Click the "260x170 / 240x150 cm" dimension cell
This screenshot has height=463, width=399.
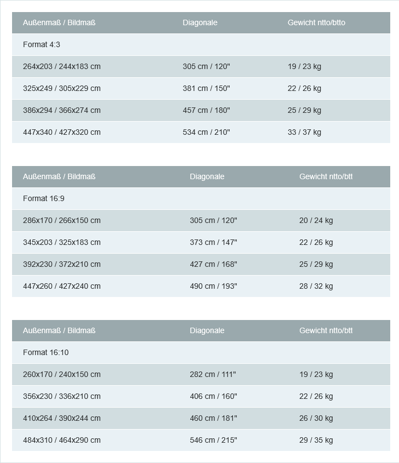tap(62, 374)
